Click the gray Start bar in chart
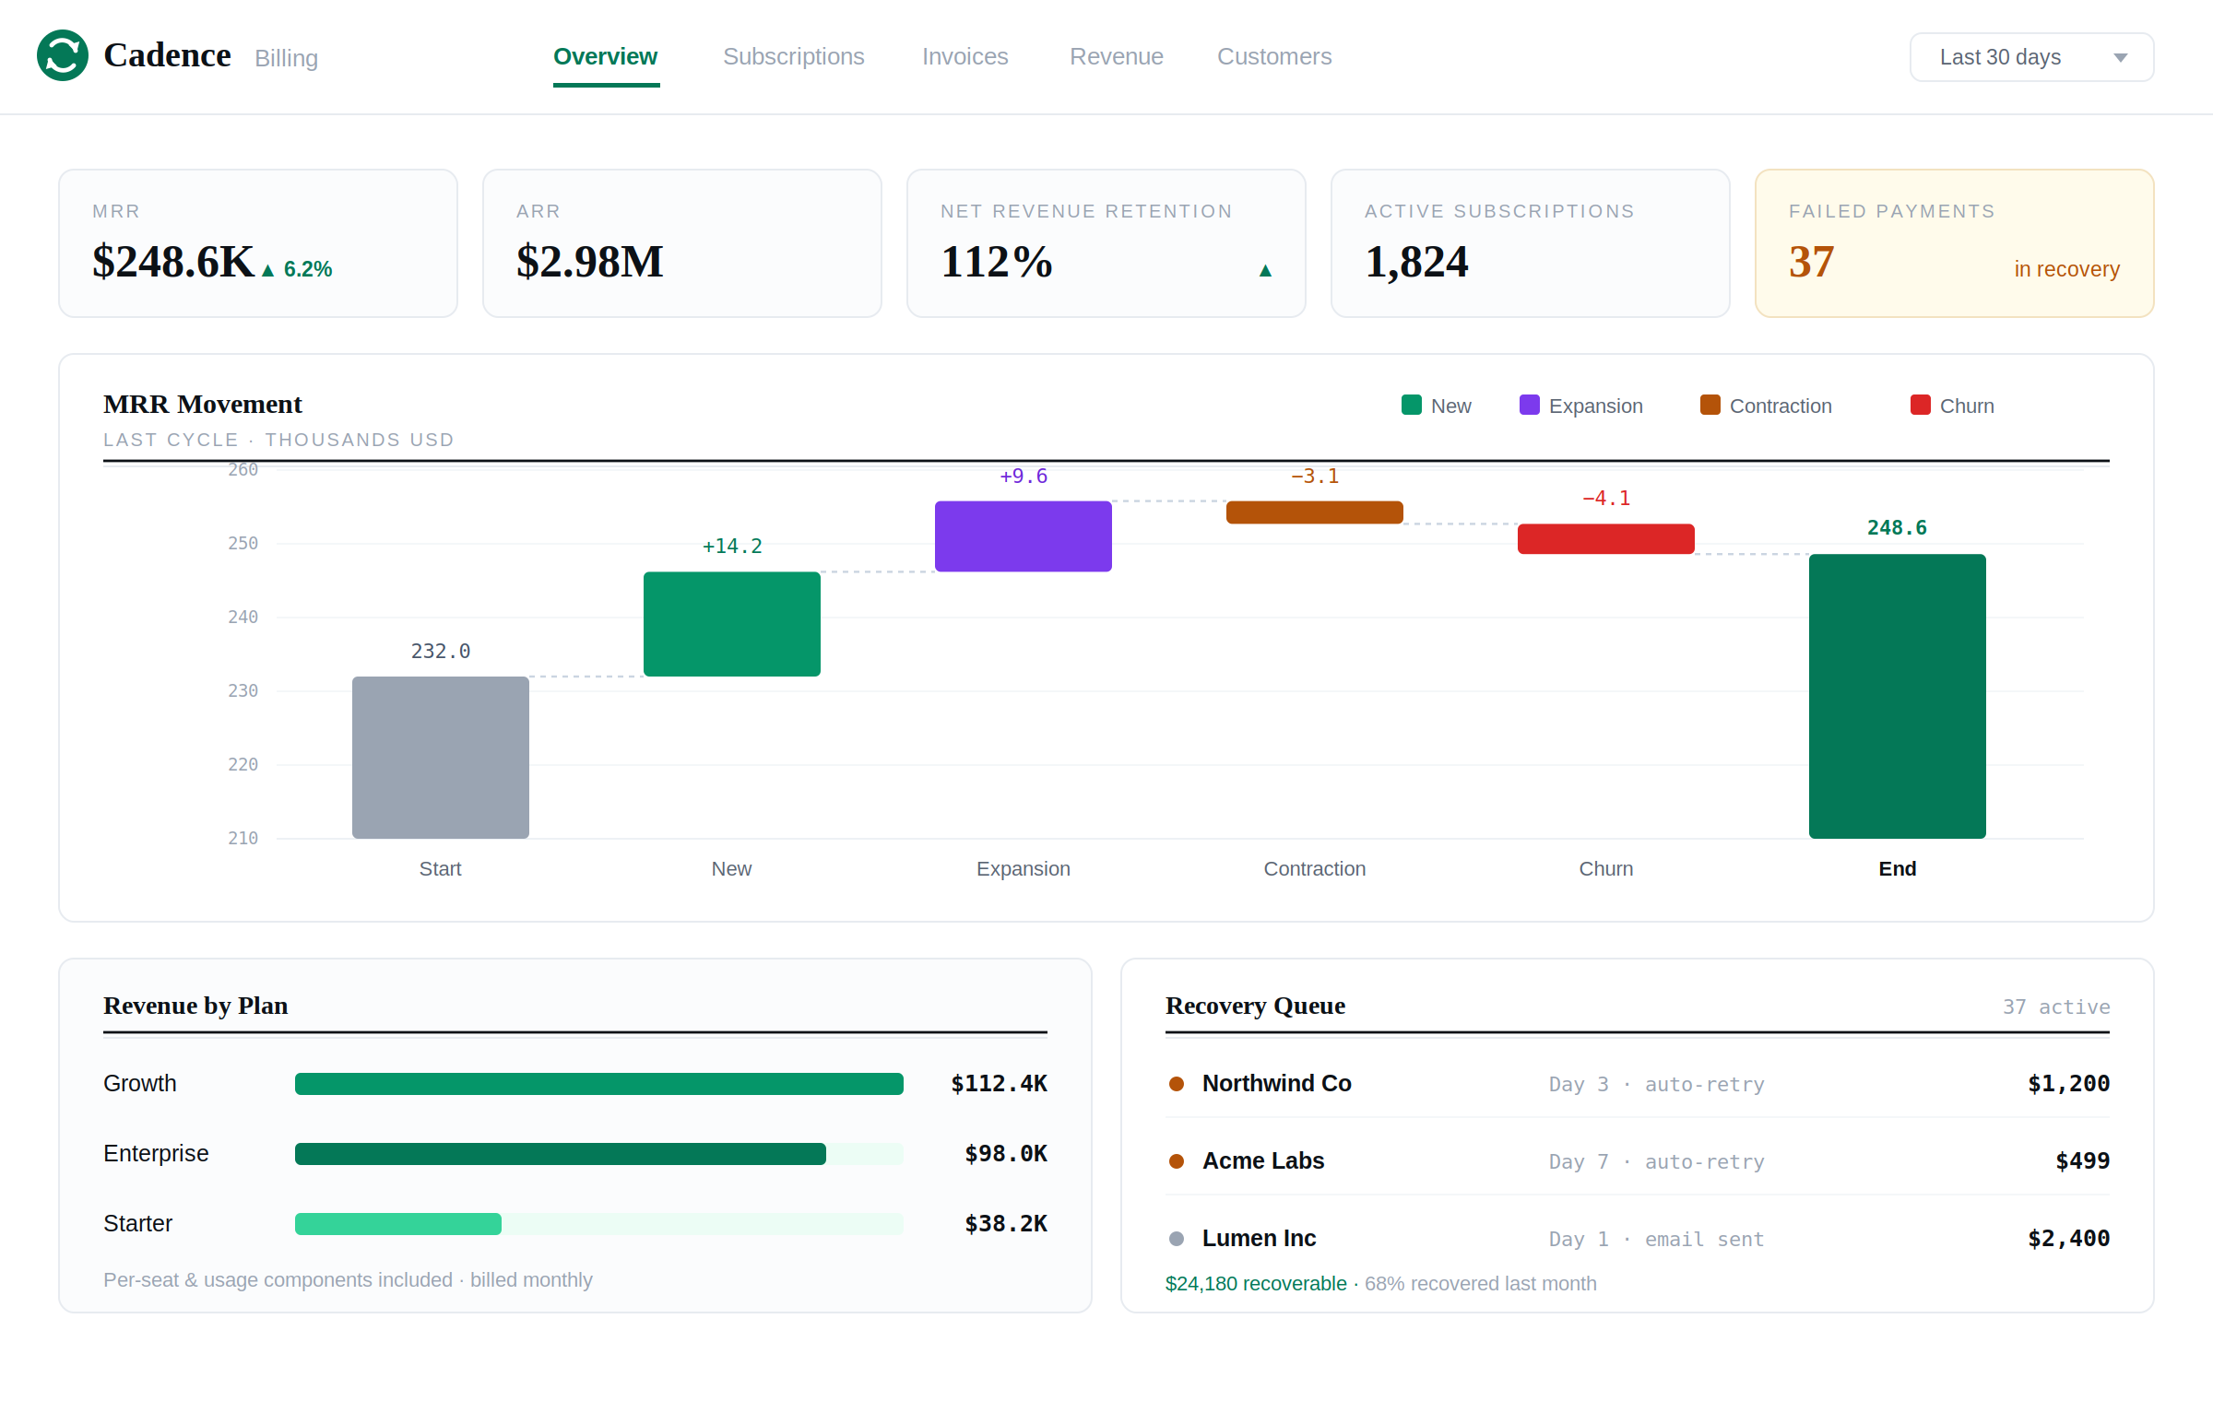The height and width of the screenshot is (1401, 2213). [x=441, y=758]
